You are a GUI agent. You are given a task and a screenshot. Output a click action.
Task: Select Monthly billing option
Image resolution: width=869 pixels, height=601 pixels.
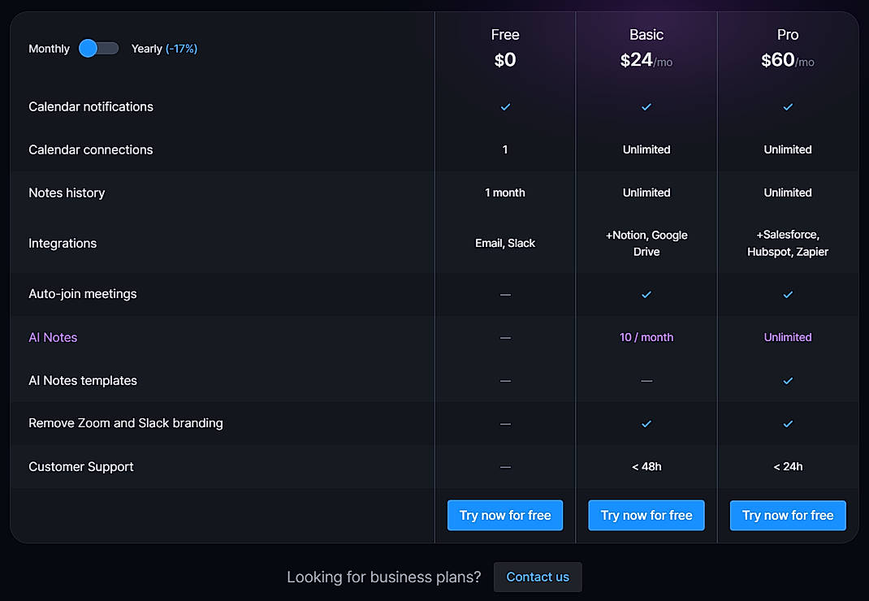49,49
